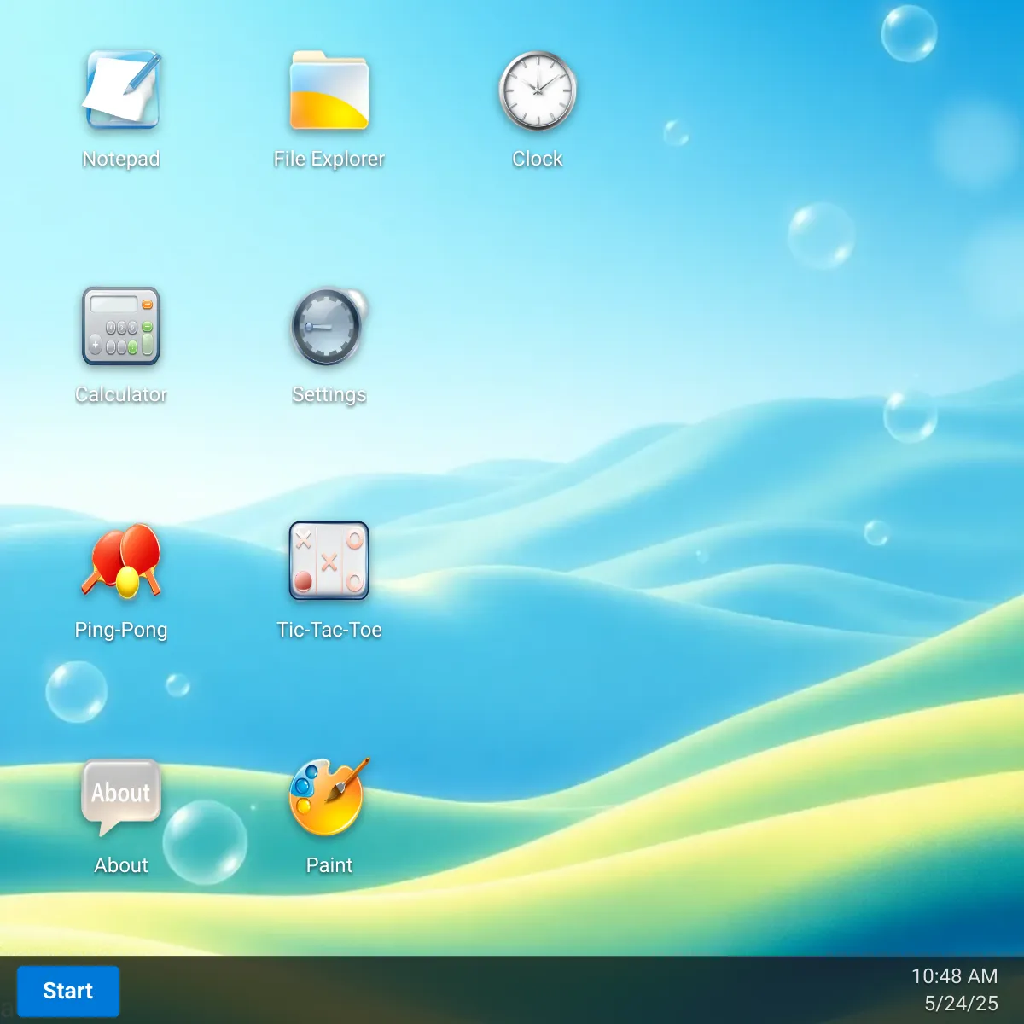The width and height of the screenshot is (1024, 1024).
Task: Click the "Settings" text label
Action: click(329, 394)
